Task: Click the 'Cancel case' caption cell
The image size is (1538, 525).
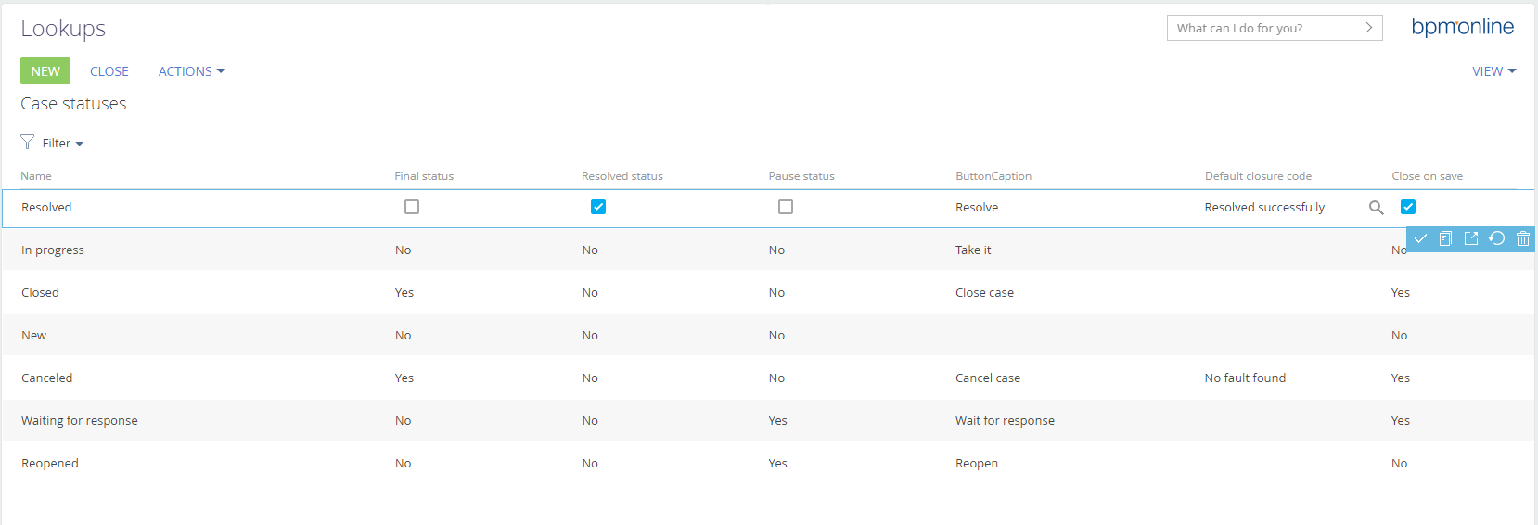Action: [988, 378]
